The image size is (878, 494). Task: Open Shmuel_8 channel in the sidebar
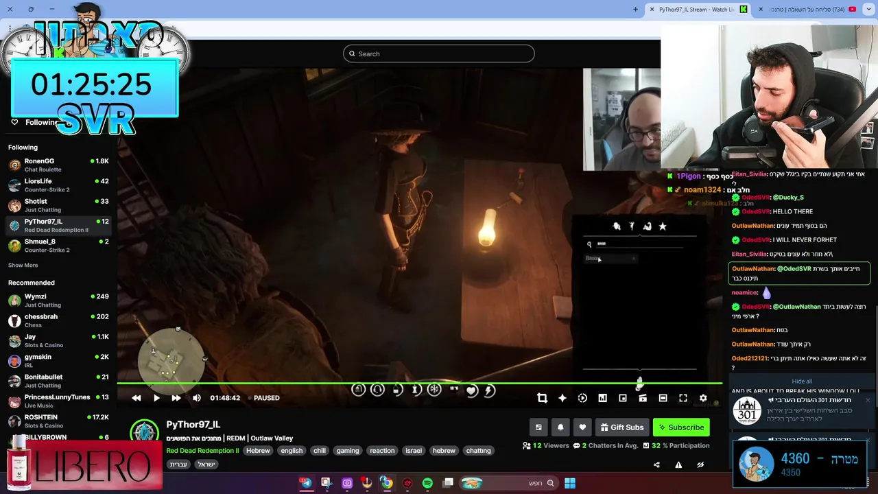click(x=58, y=245)
